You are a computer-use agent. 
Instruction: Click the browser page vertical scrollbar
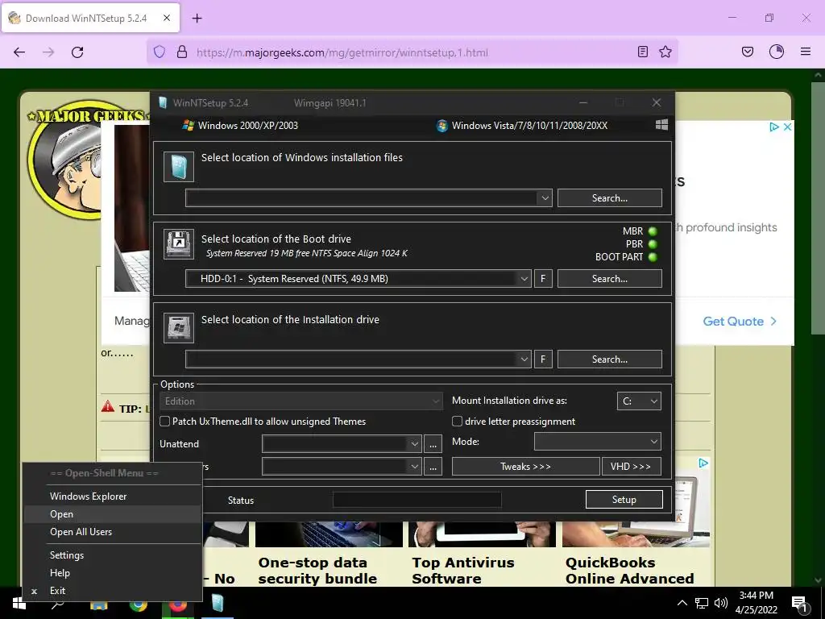pyautogui.click(x=819, y=207)
